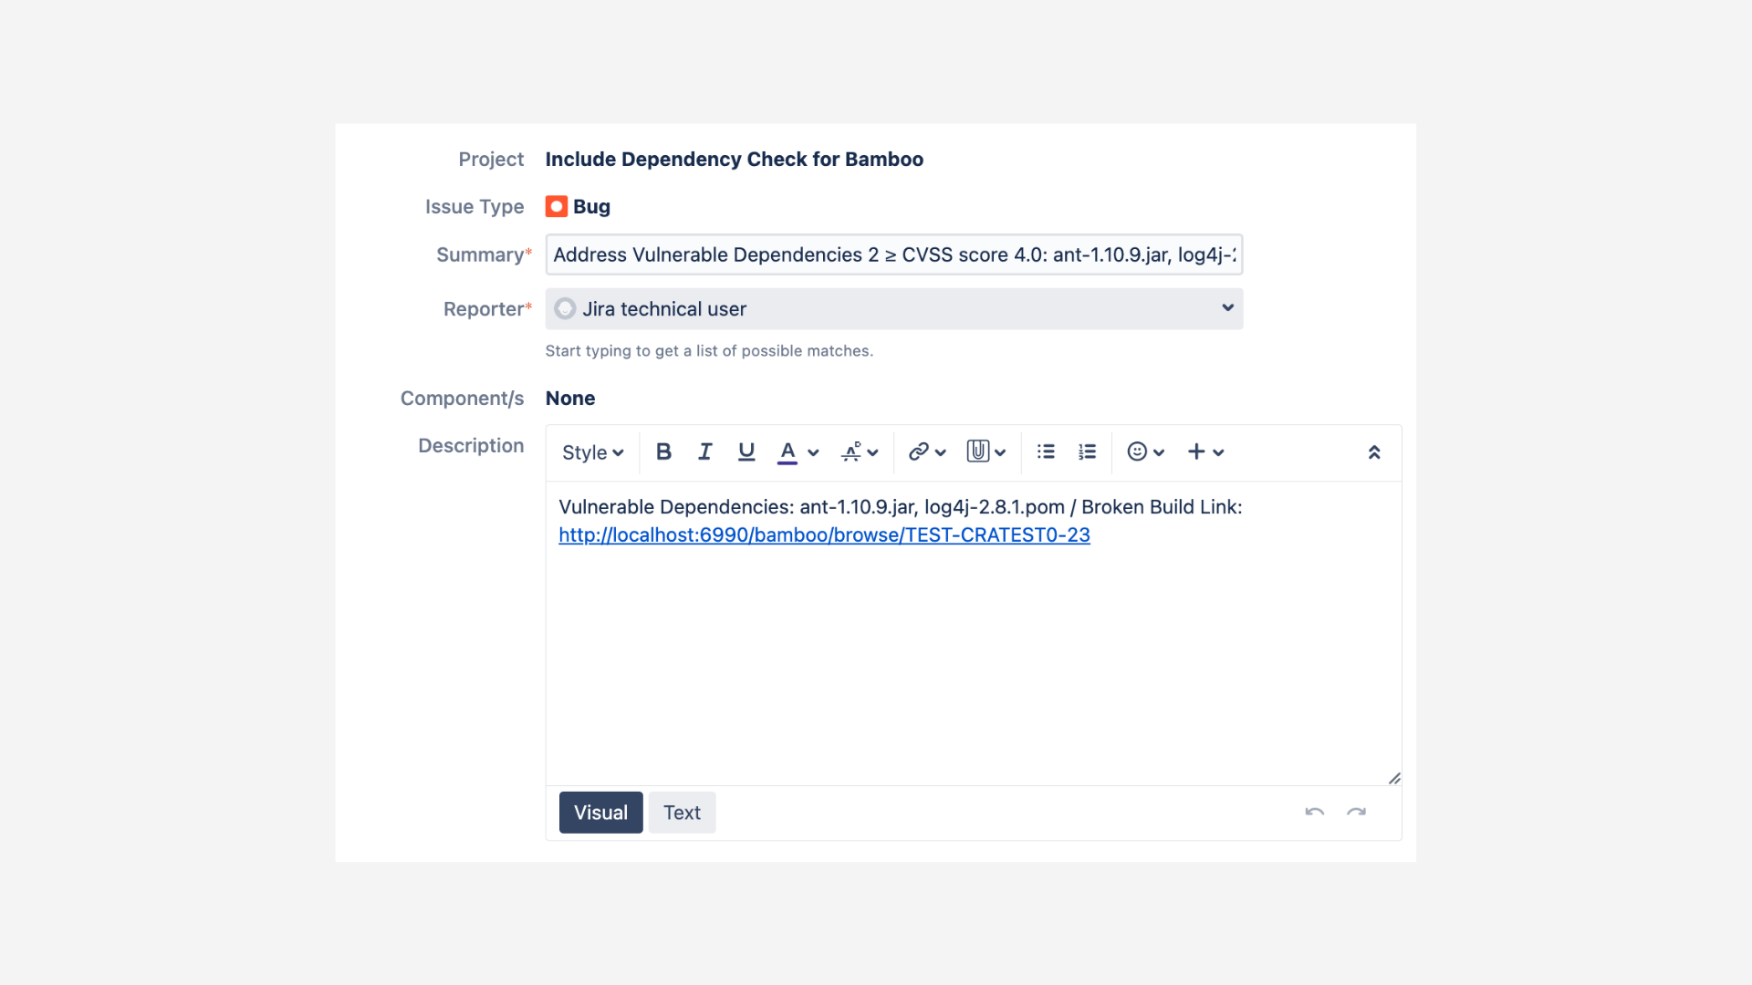The image size is (1752, 985).
Task: Open the Style dropdown
Action: click(592, 452)
